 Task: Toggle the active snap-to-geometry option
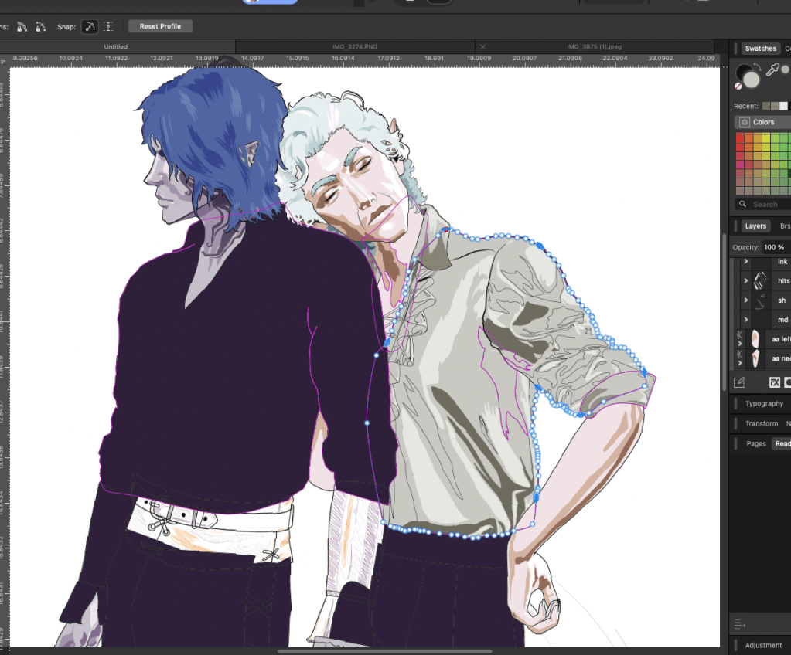coord(90,26)
